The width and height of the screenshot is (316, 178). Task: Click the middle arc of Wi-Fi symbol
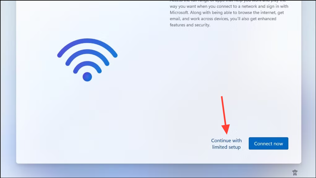coord(87,52)
